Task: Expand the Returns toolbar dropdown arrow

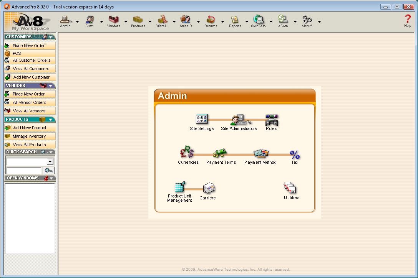Action: coord(222,22)
